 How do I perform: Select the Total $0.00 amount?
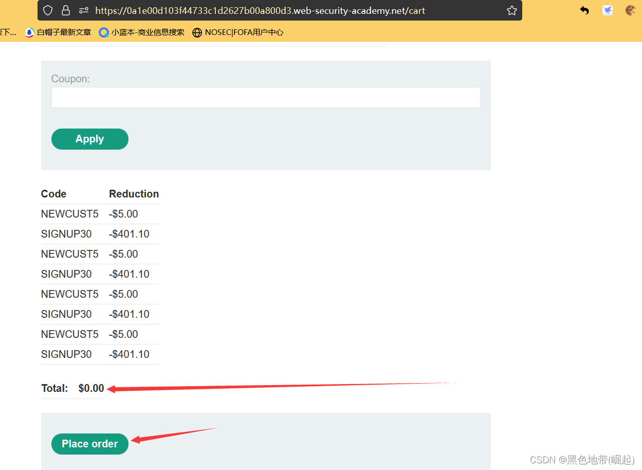coord(91,388)
